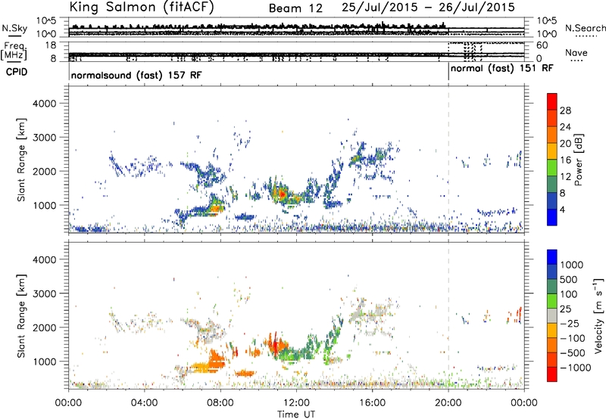This screenshot has height=419, width=606.
Task: Click the '16:00' time axis label
Action: [373, 403]
